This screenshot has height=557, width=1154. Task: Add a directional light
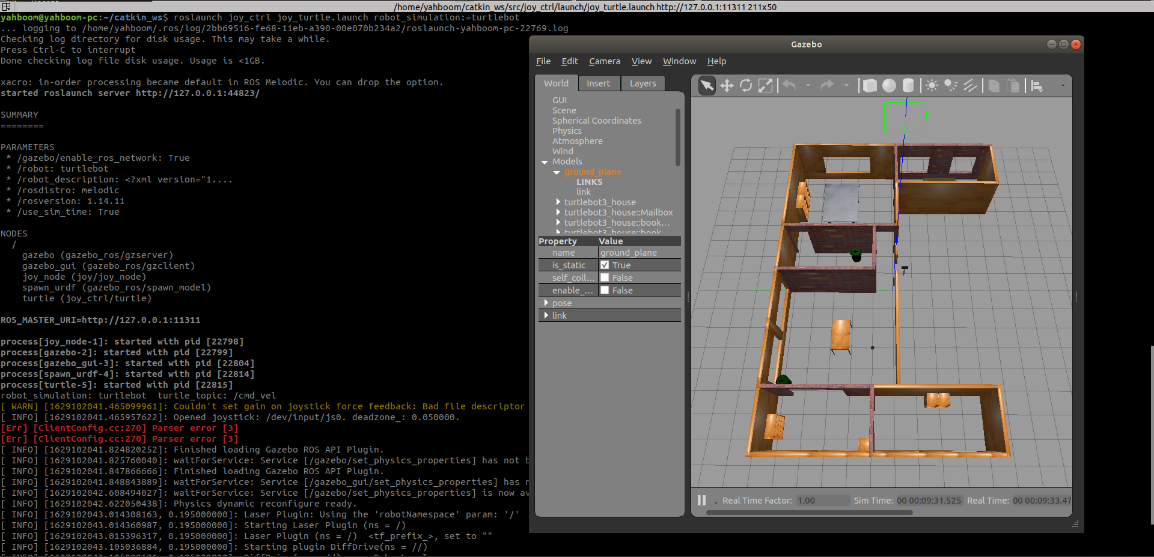(970, 86)
